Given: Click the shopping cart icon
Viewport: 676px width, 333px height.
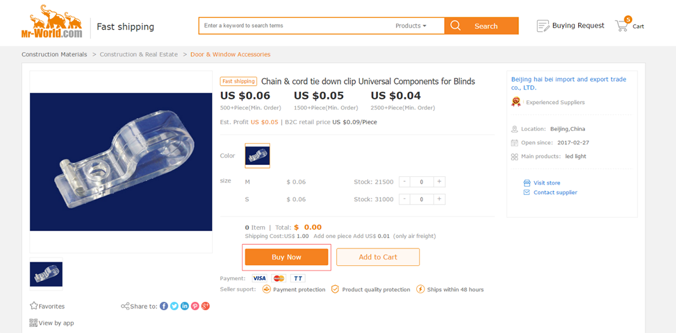Looking at the screenshot, I should 621,26.
